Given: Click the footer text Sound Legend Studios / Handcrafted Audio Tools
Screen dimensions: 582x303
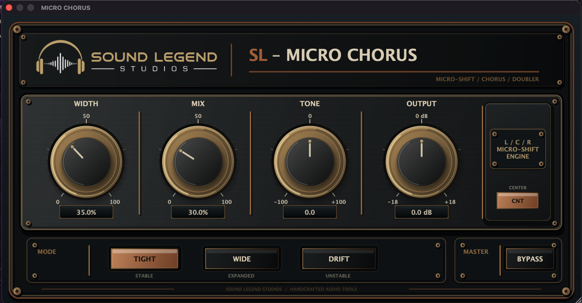Looking at the screenshot, I should click(291, 289).
